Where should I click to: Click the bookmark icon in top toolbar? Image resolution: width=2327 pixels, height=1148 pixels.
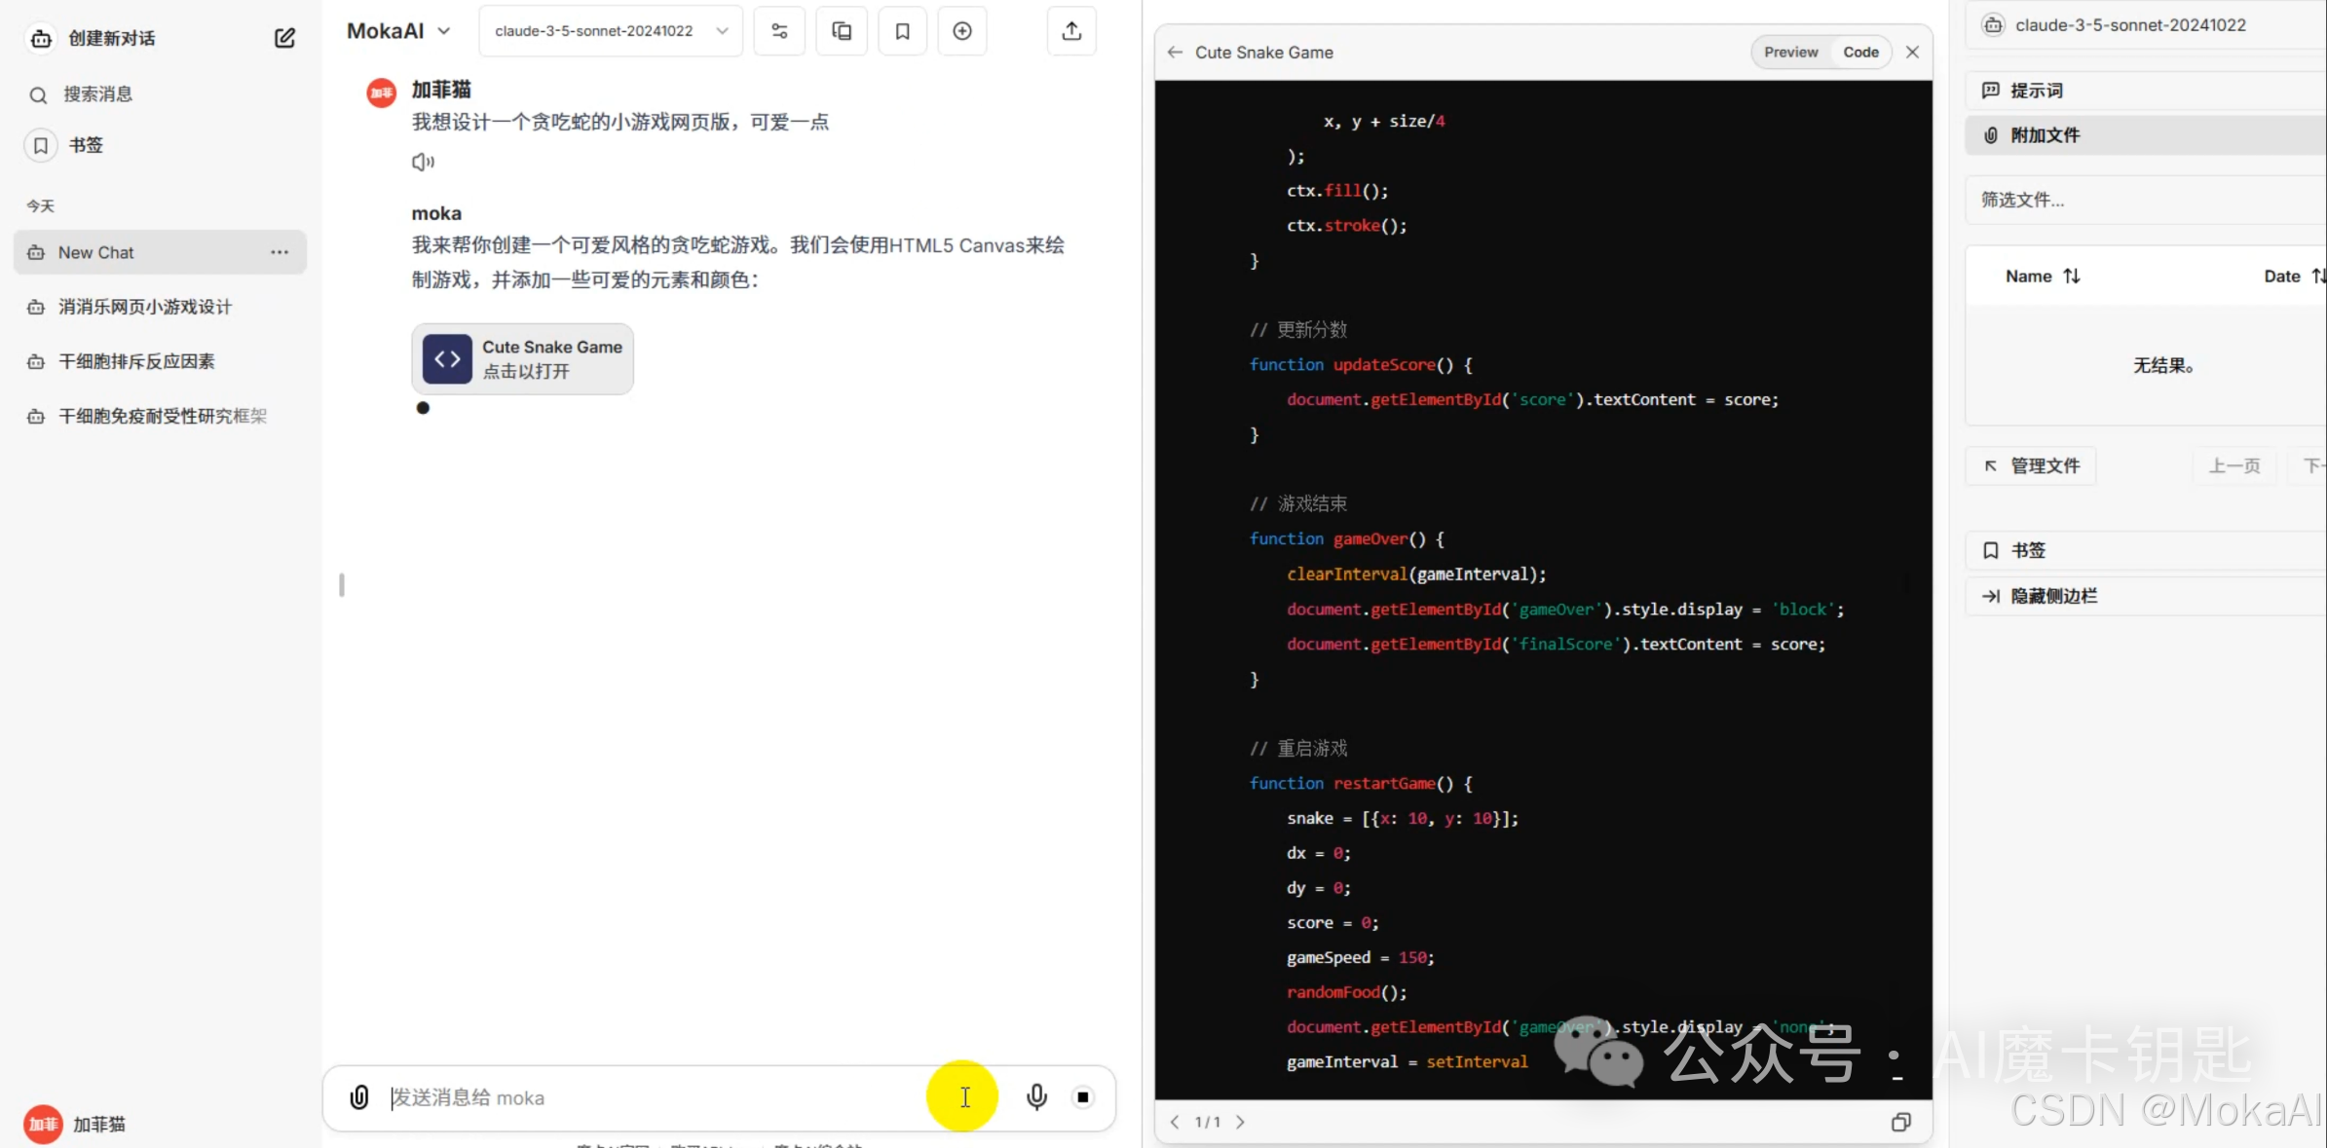[903, 31]
